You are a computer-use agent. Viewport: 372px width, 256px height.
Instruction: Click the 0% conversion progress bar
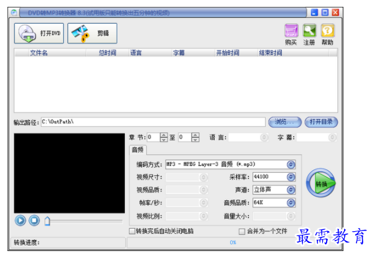coord(233,242)
